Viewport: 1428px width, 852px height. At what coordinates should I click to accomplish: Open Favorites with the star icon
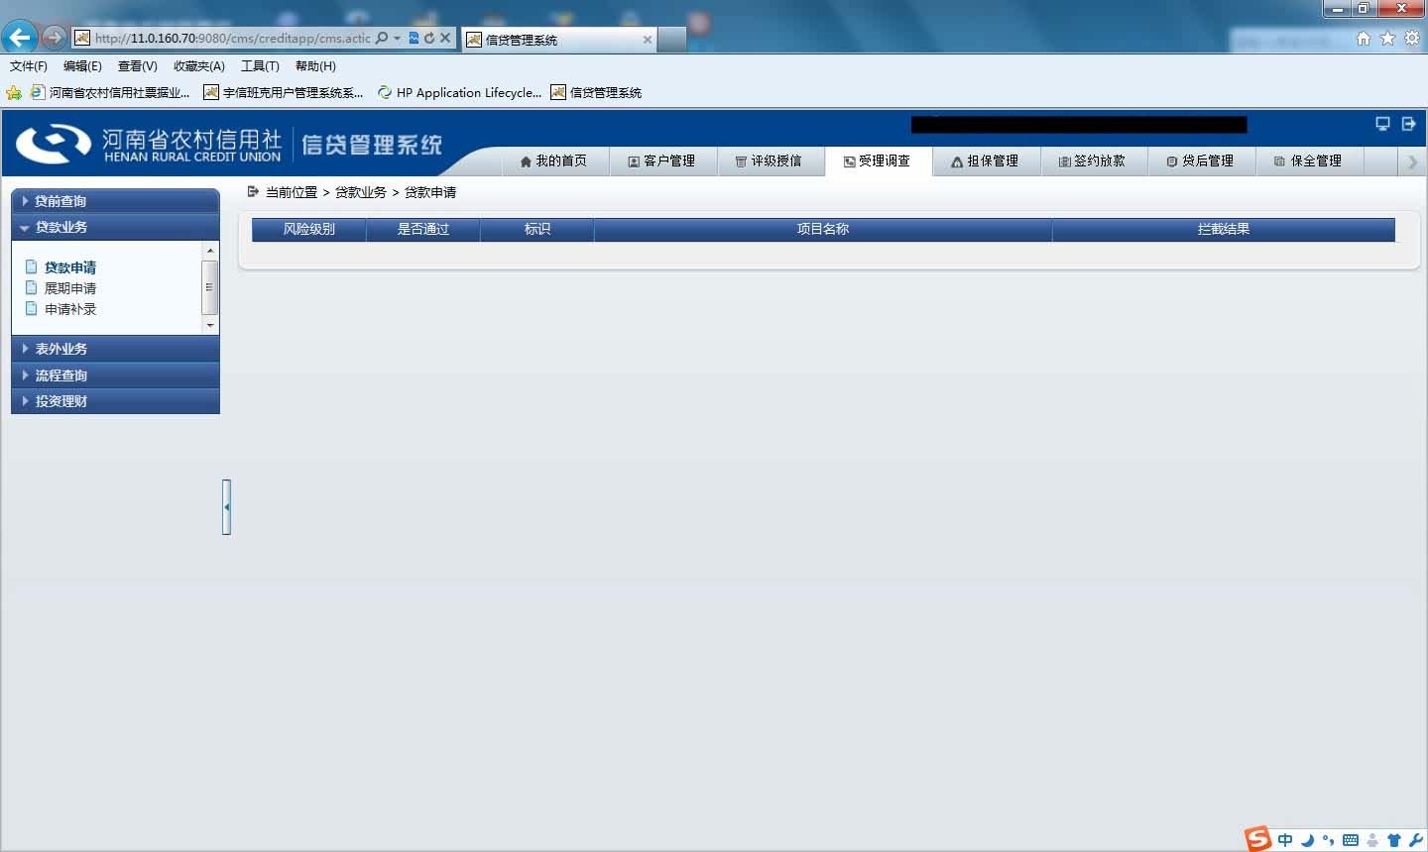coord(1387,38)
